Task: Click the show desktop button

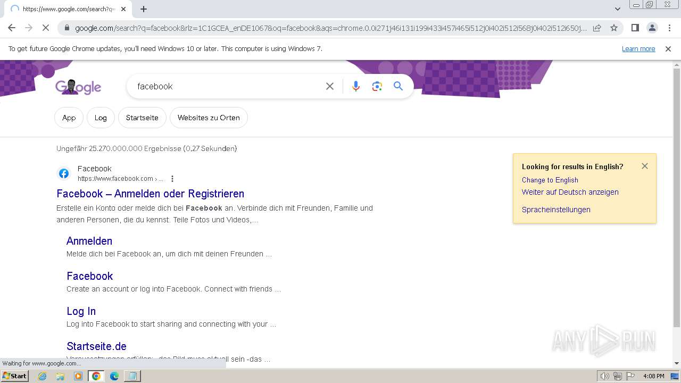Action: 675,376
